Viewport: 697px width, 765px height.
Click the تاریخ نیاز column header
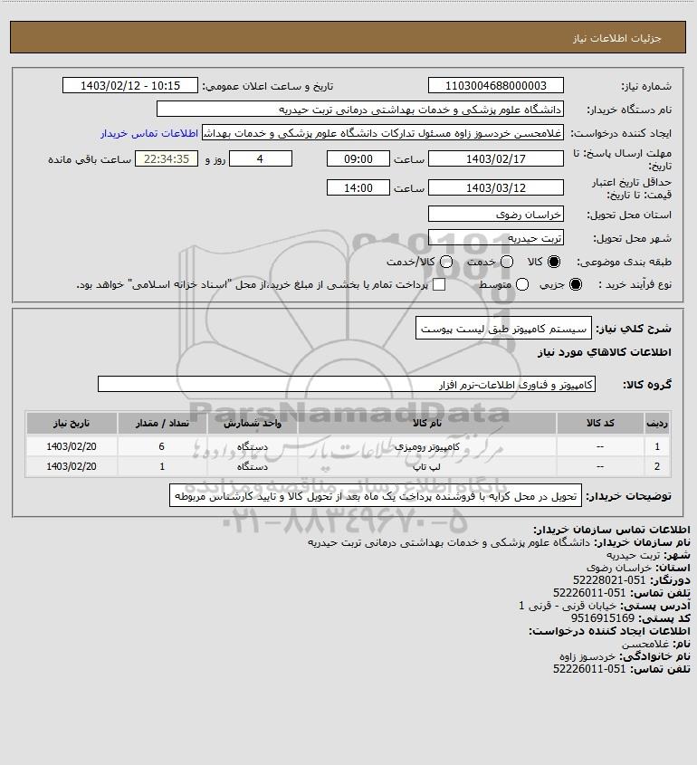coord(72,424)
